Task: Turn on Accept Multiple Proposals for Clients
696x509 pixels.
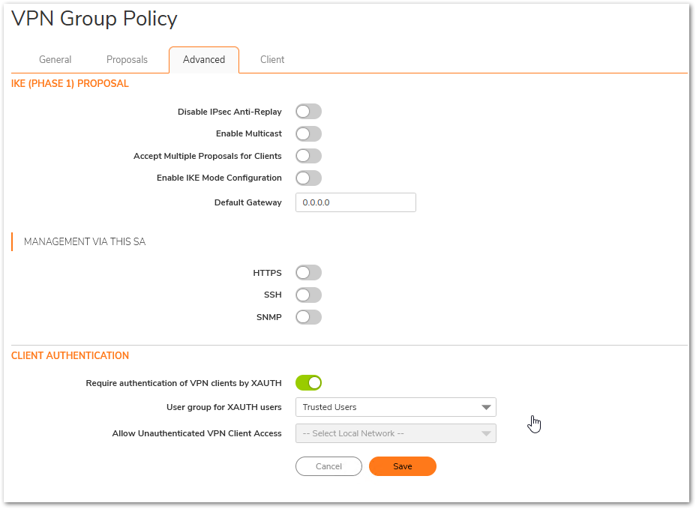Action: 308,156
